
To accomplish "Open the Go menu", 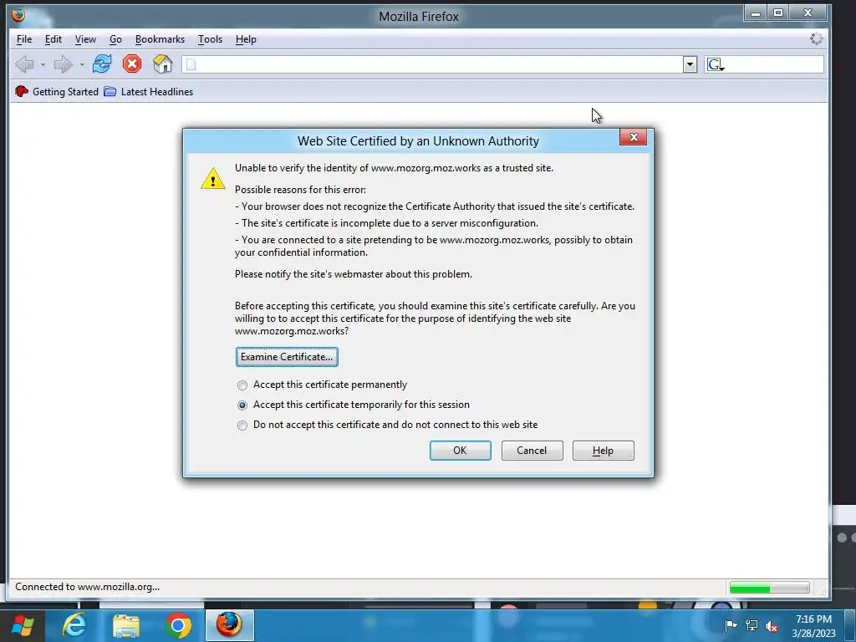I will pos(115,39).
